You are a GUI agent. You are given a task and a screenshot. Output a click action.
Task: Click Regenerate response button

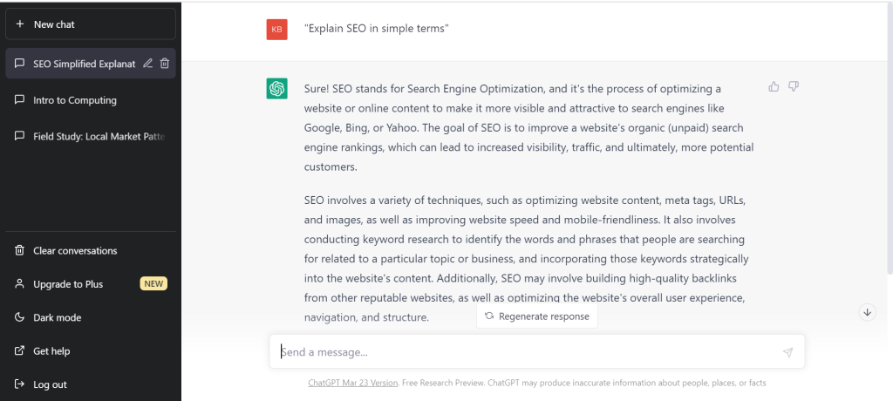(537, 316)
